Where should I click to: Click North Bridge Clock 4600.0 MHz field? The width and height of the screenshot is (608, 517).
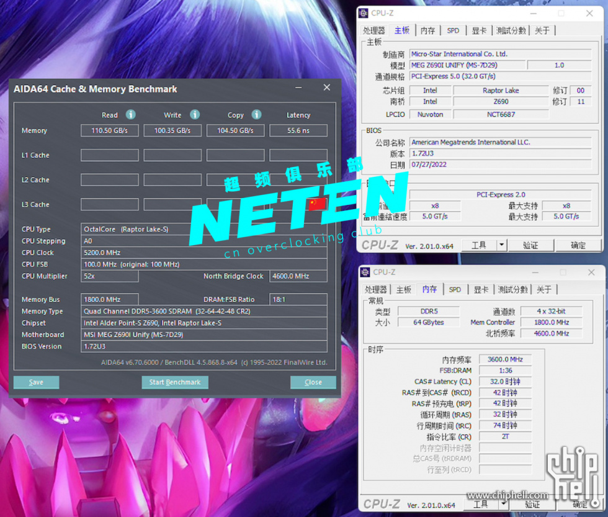[x=298, y=276]
